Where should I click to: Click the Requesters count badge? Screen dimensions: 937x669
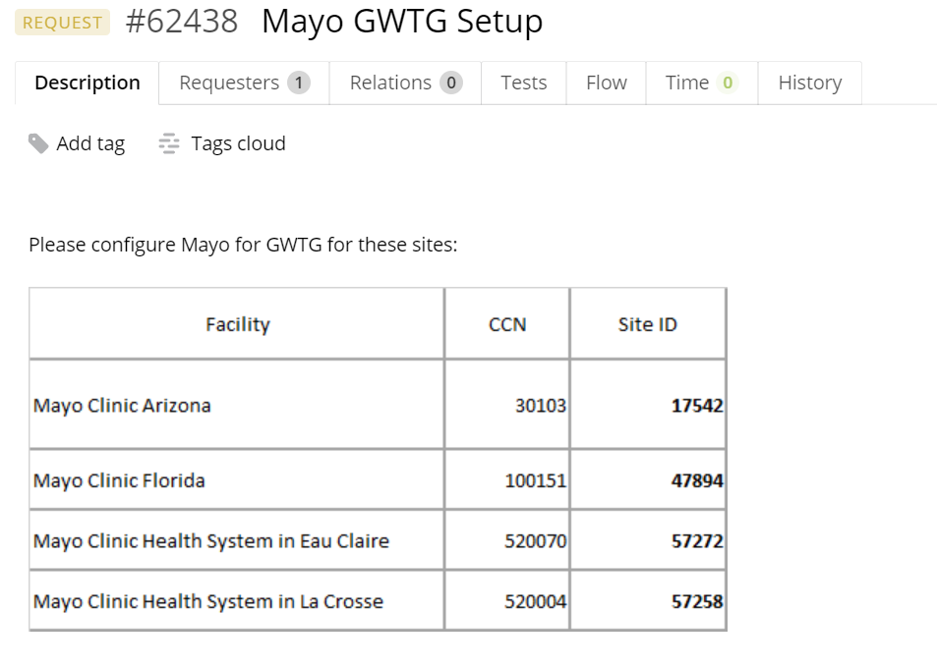pyautogui.click(x=299, y=84)
